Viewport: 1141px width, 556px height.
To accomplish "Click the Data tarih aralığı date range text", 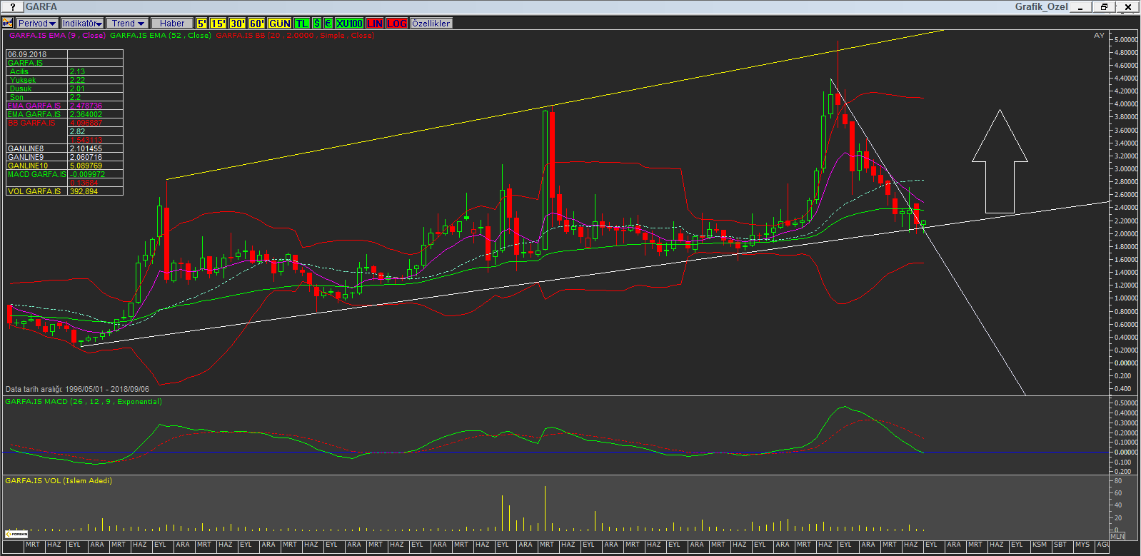I will [78, 389].
